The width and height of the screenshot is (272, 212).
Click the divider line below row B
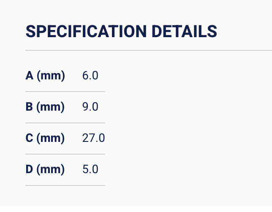pos(65,123)
